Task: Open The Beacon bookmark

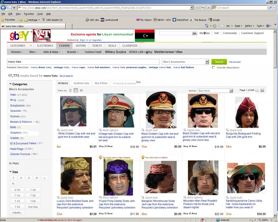Action: [198, 20]
